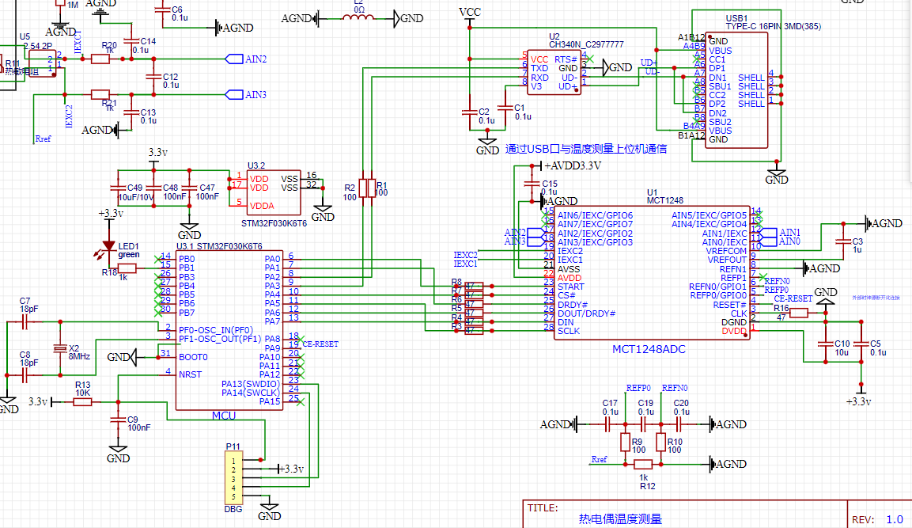Select the CH340N_C2977777 chip label

(586, 45)
